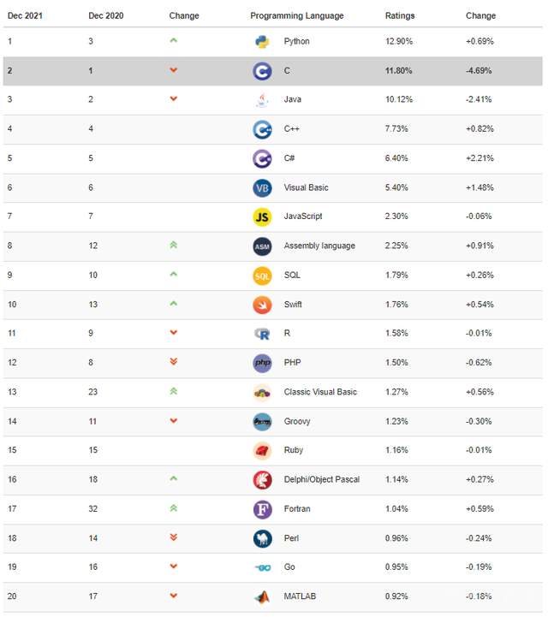Click the PHP logo icon
The height and width of the screenshot is (617, 548).
pyautogui.click(x=262, y=363)
